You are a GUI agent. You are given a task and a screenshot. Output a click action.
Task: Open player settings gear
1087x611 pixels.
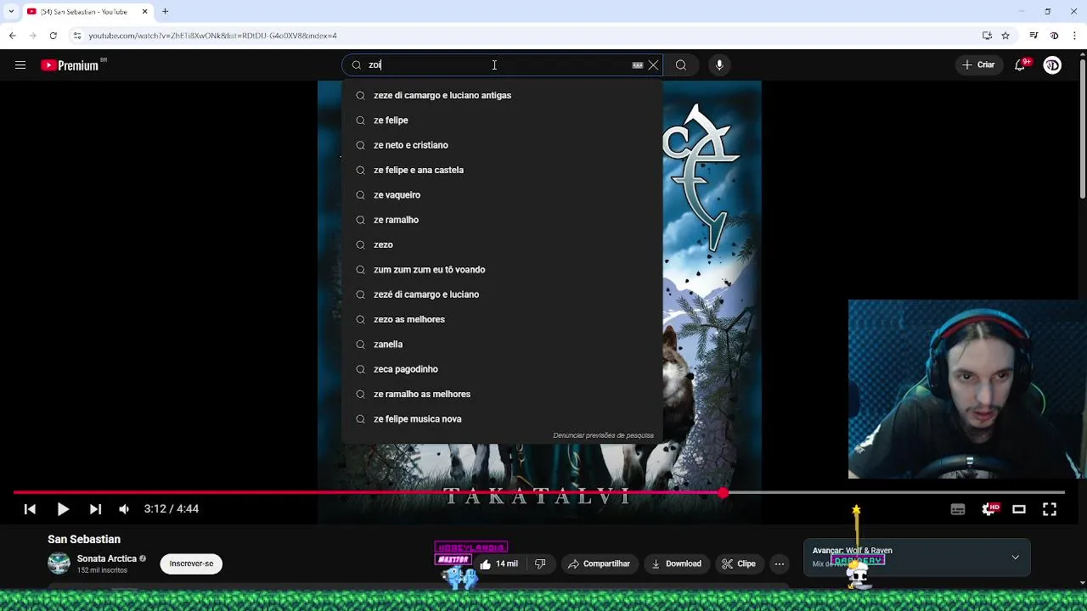click(989, 509)
